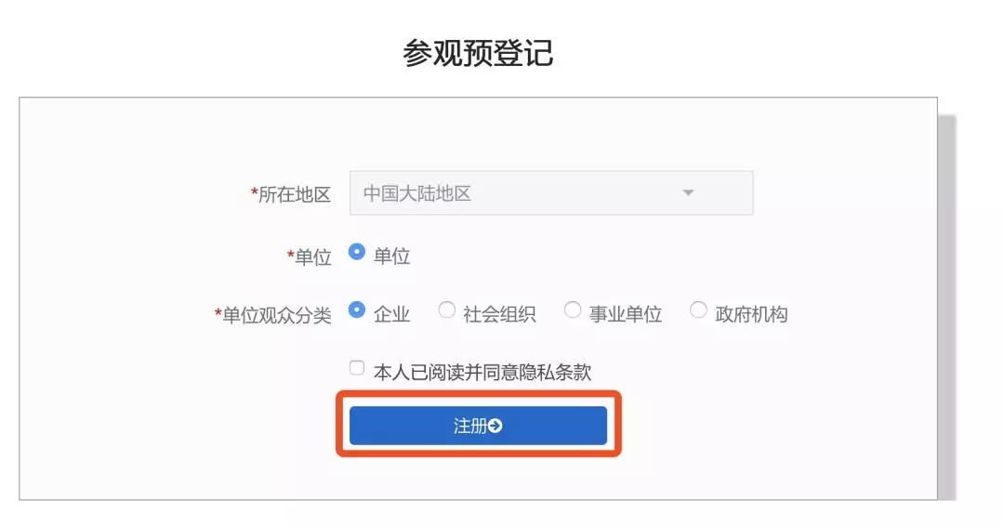Image resolution: width=1004 pixels, height=526 pixels.
Task: Open the 所在地区 region dropdown
Action: [550, 193]
